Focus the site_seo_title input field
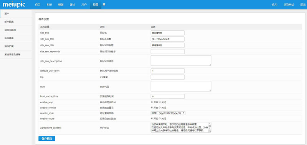The image size is (307, 145). tap(168, 45)
